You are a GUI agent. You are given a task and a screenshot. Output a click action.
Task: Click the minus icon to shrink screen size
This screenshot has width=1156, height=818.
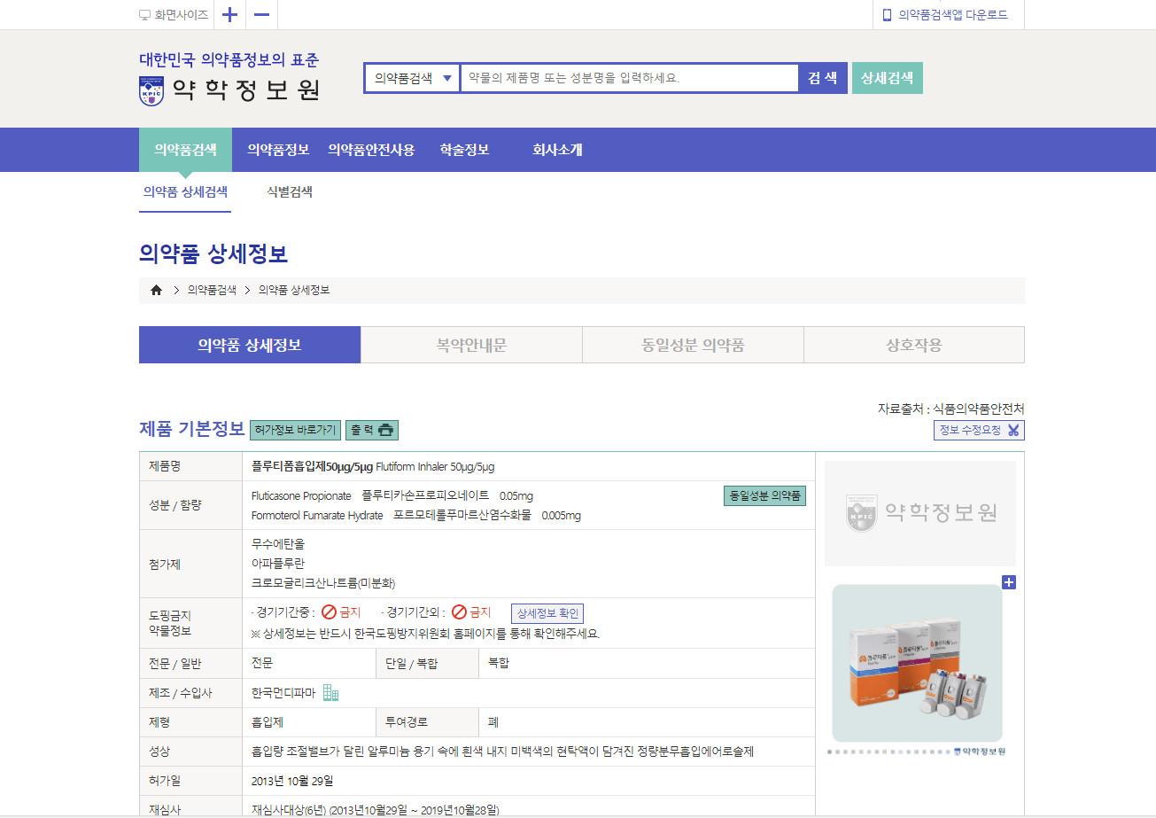coord(260,14)
